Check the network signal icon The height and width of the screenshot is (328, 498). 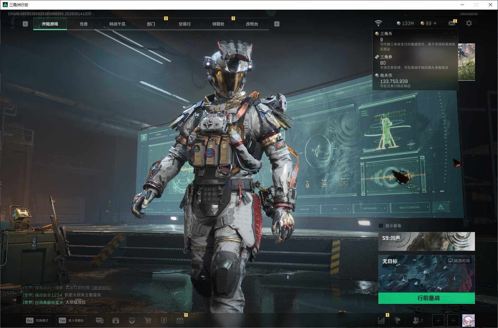point(378,23)
